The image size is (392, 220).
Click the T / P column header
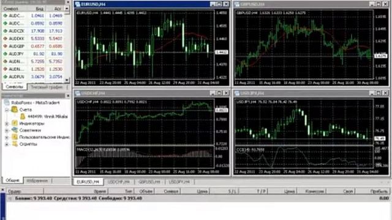click(x=254, y=191)
